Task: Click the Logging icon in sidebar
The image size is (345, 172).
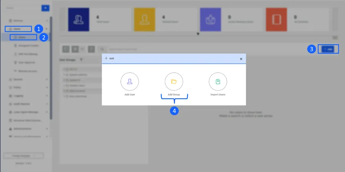Action: pyautogui.click(x=10, y=96)
